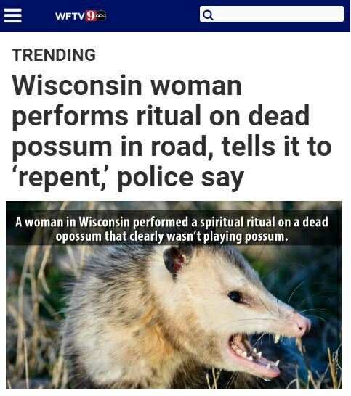Click the magnifying glass search icon
351x396 pixels.
208,15
